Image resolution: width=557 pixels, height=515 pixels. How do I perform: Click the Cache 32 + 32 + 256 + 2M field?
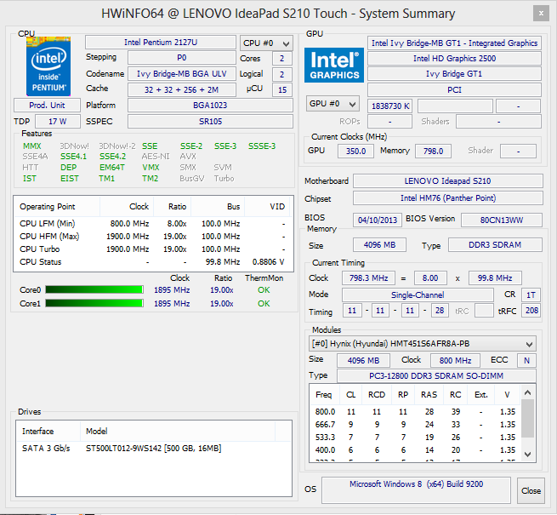181,89
